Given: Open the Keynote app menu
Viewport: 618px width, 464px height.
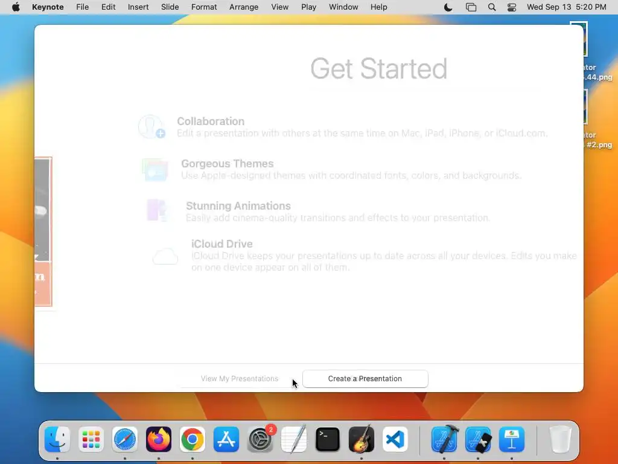Looking at the screenshot, I should coord(48,7).
